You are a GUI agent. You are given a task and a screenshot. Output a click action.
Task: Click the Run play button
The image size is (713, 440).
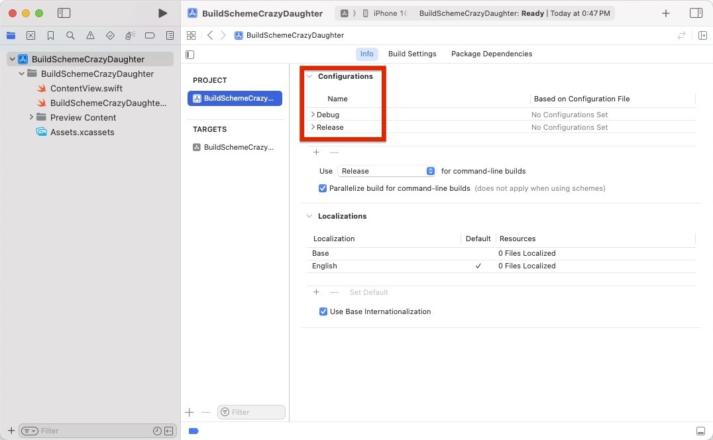pyautogui.click(x=162, y=13)
